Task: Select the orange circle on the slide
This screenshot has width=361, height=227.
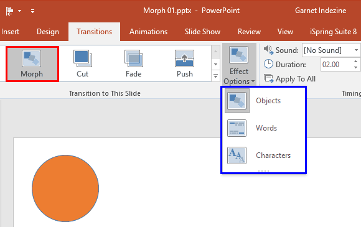Action: pyautogui.click(x=65, y=188)
